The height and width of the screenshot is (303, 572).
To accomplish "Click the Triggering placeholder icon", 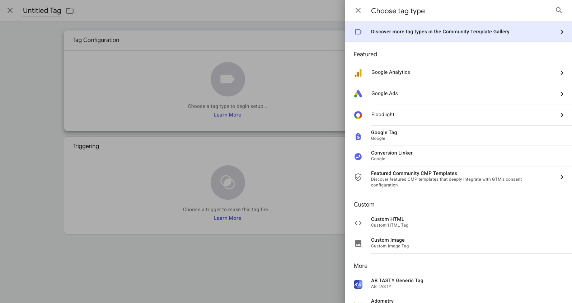I will pos(228,183).
